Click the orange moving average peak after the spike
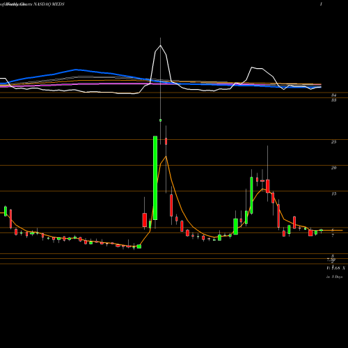The width and height of the screenshot is (348, 348). tap(166, 157)
